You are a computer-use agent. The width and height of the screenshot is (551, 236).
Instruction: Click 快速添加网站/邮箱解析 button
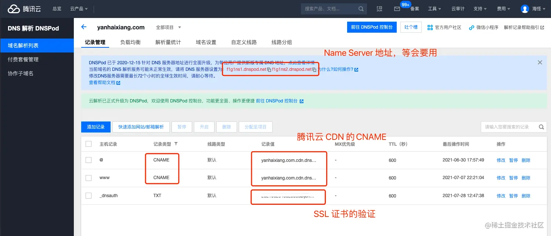pos(141,127)
